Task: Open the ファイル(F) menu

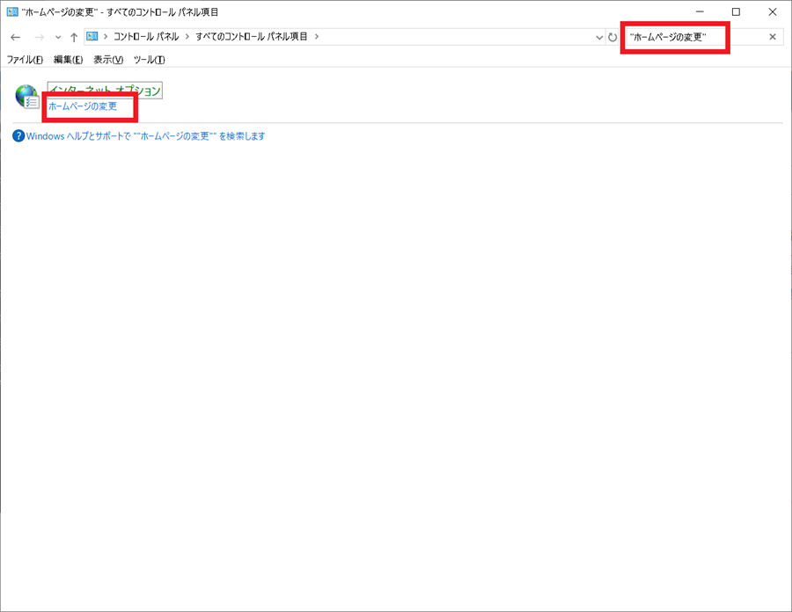Action: [23, 60]
